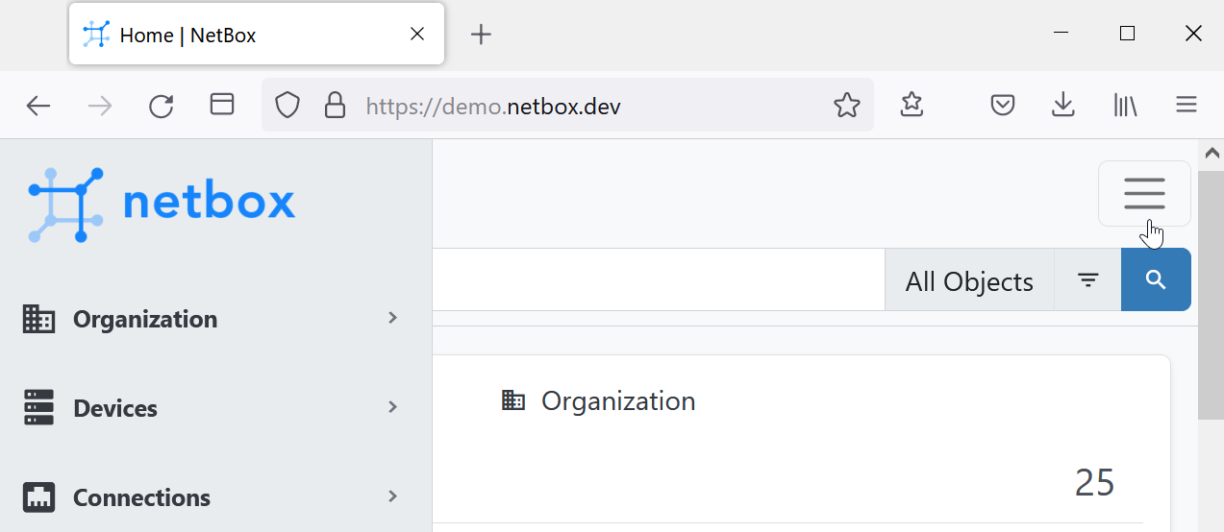Screen dimensions: 1224x532
Task: Open the search filter options icon
Action: pyautogui.click(x=1087, y=280)
